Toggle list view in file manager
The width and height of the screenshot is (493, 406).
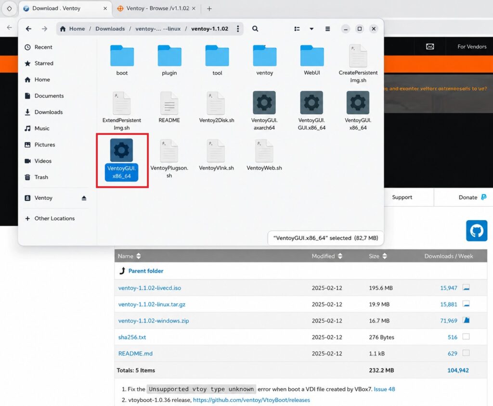297,28
